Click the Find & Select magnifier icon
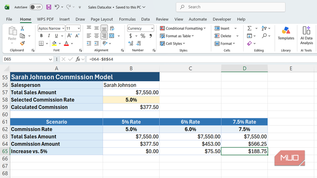 coord(264,36)
